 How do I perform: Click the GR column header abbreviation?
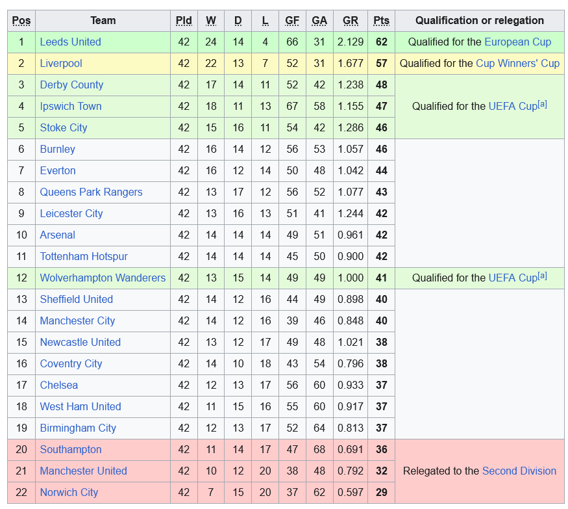tap(351, 21)
